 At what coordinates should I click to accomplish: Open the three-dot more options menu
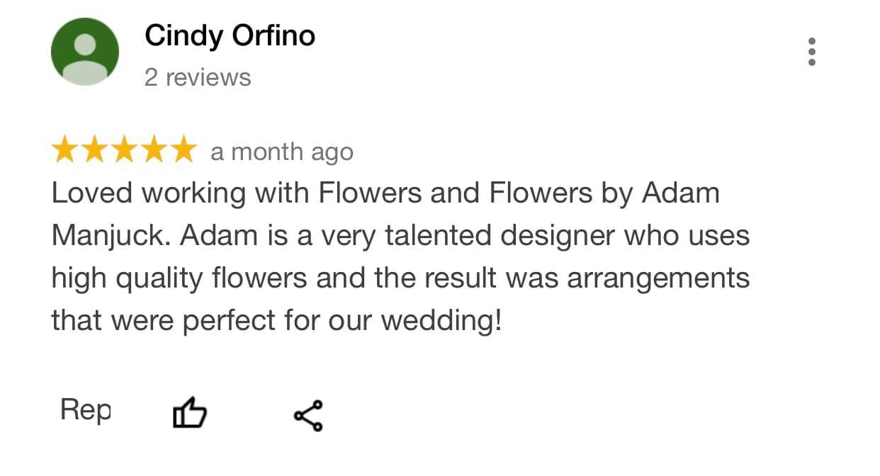pos(811,52)
